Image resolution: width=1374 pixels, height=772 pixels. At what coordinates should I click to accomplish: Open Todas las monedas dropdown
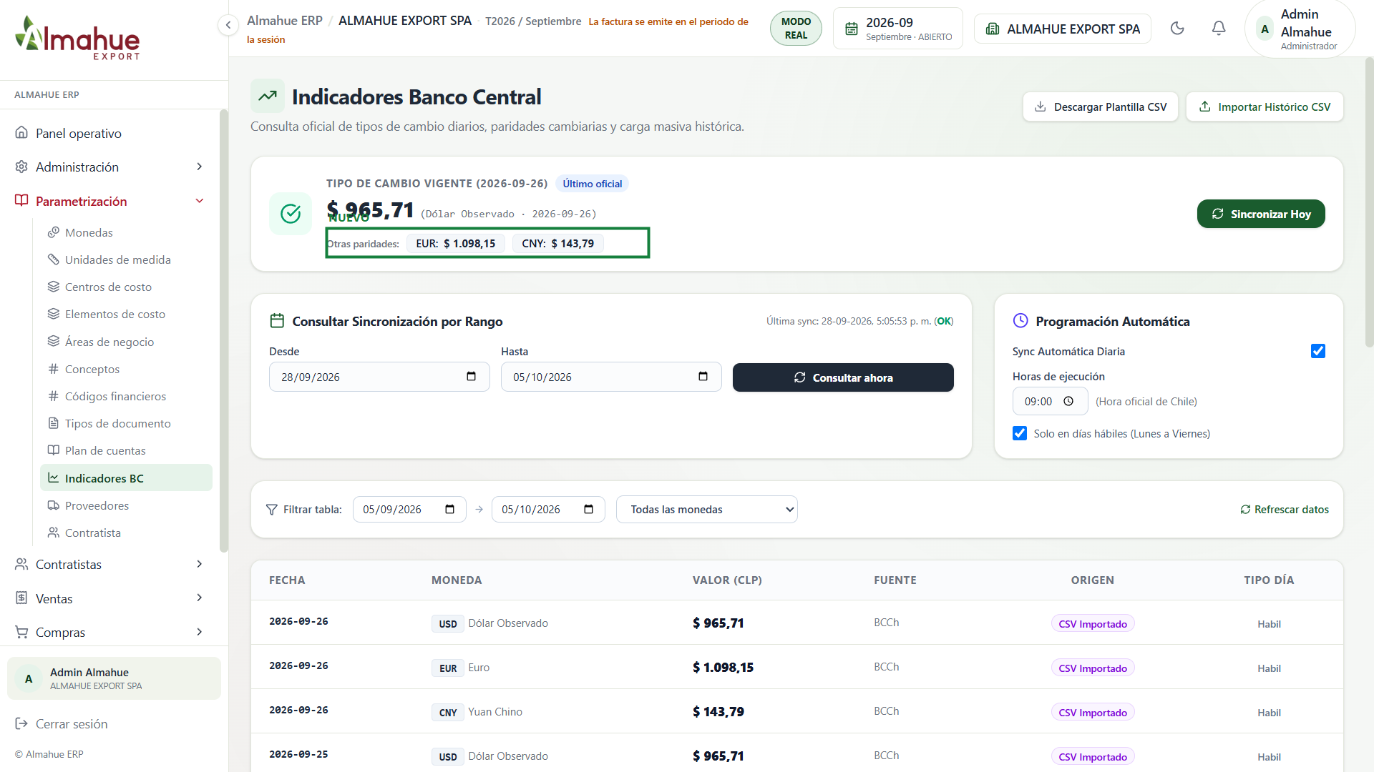[706, 509]
